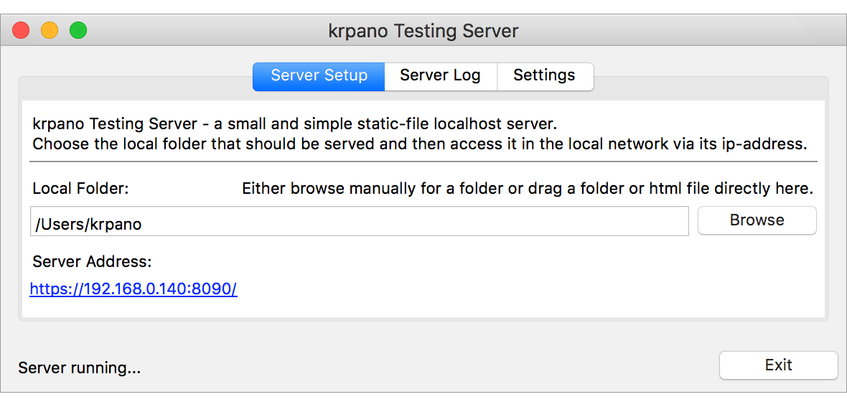The width and height of the screenshot is (847, 407).
Task: Click the /Users/krpano text in the field
Action: (x=88, y=224)
